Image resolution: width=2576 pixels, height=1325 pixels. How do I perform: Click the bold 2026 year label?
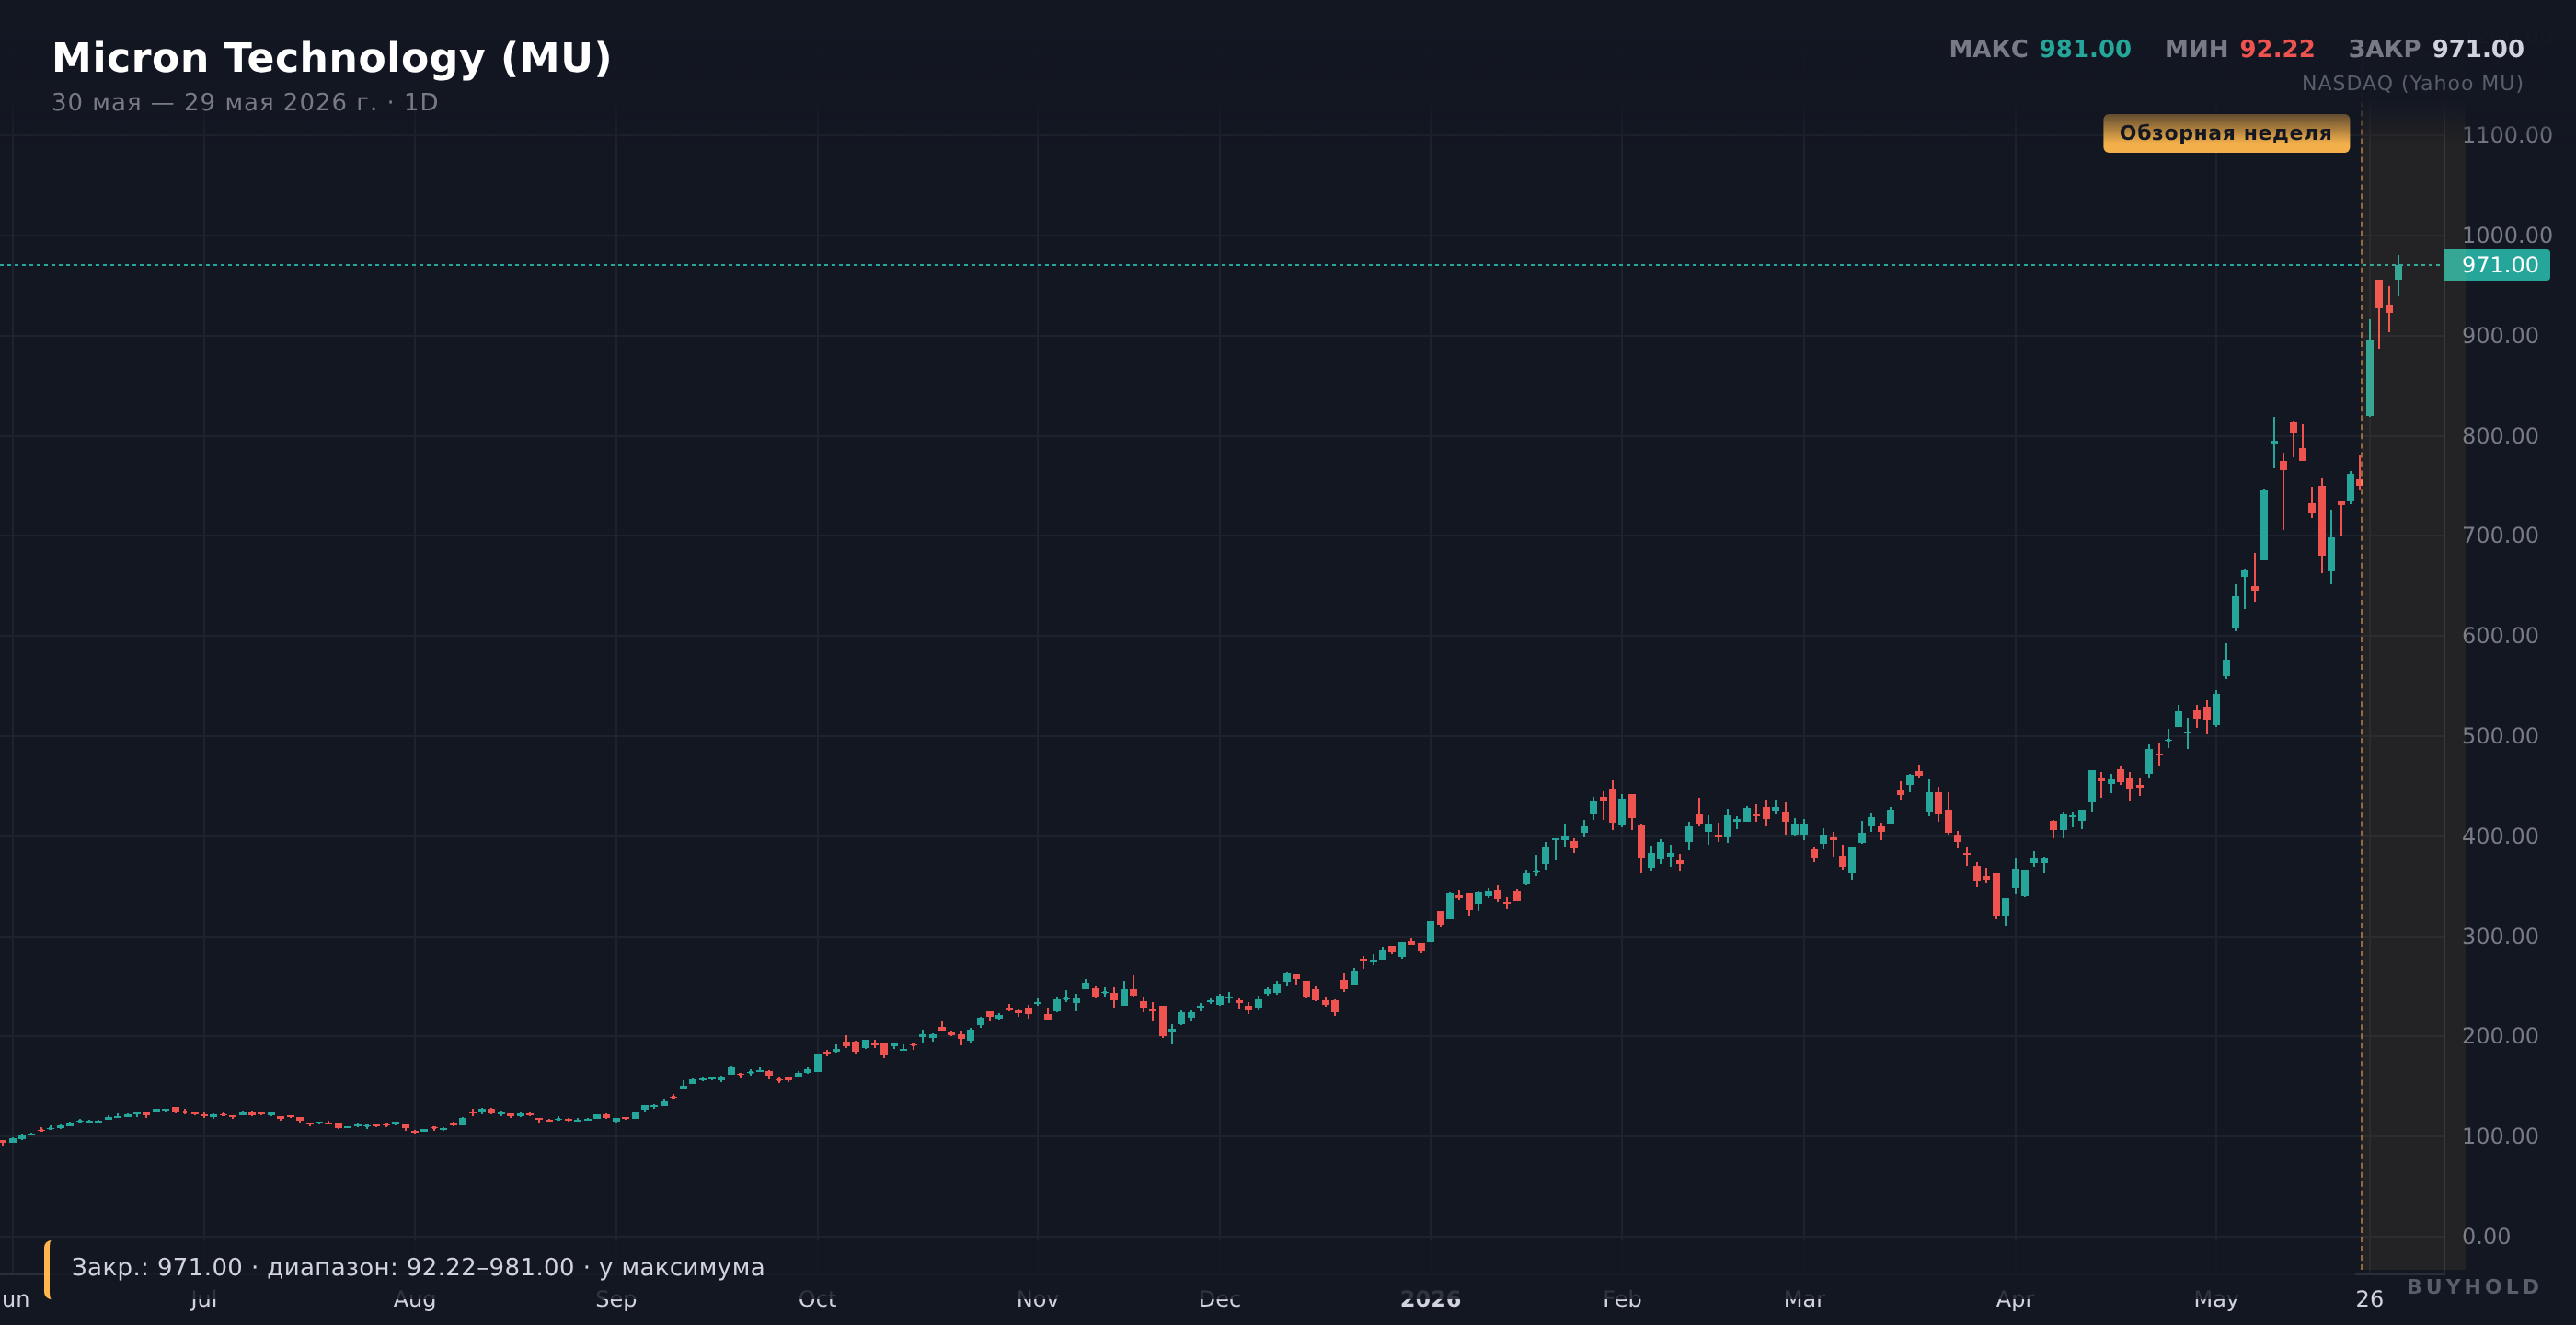1430,1299
